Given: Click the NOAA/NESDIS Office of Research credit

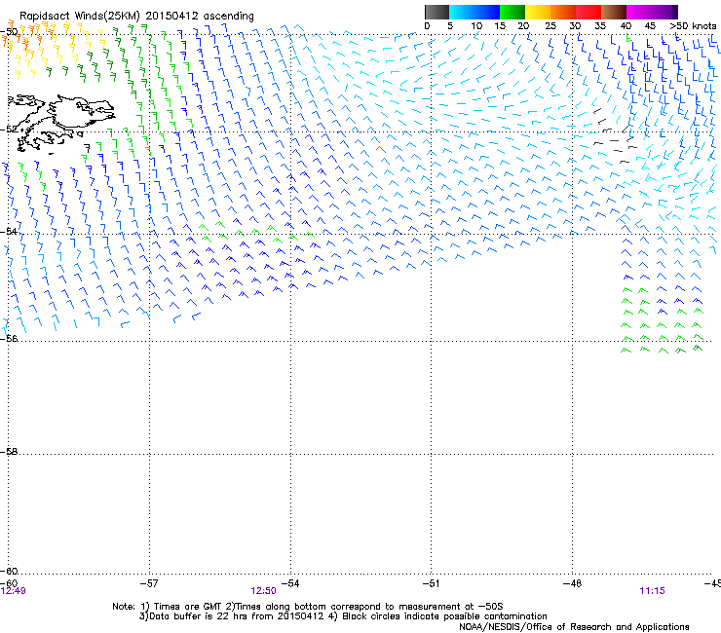Looking at the screenshot, I should pos(574,627).
